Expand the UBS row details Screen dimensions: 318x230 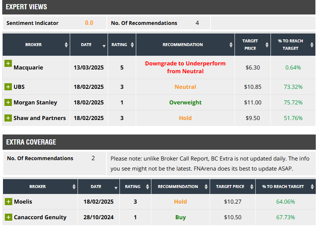(x=8, y=87)
